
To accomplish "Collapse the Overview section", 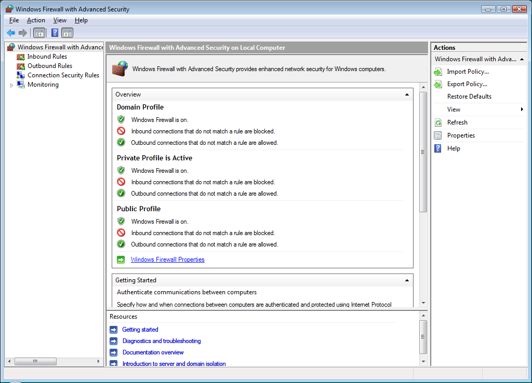I will point(407,94).
